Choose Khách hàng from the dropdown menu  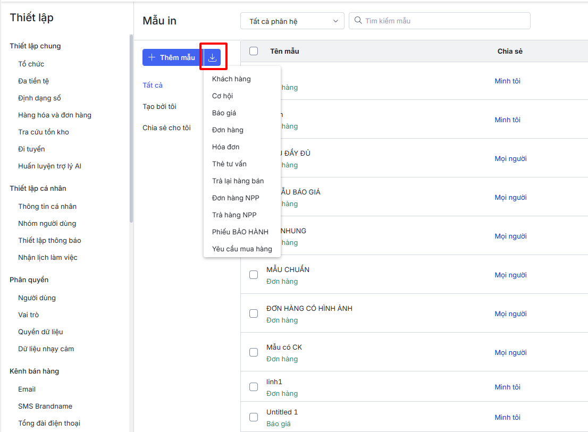231,79
